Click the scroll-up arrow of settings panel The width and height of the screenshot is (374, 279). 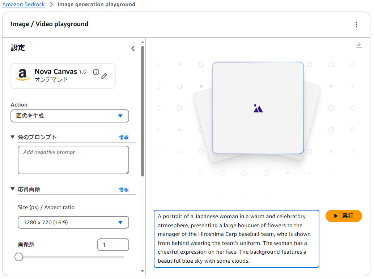[x=143, y=42]
